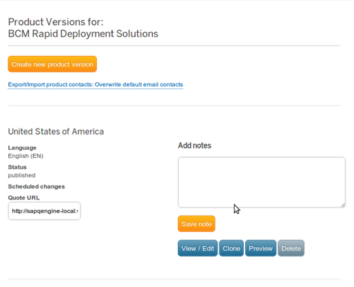Click the Add notes heading

click(x=194, y=145)
